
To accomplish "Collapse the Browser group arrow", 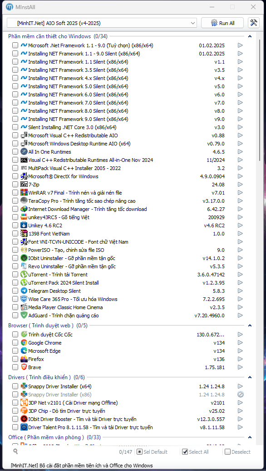I will tap(250, 326).
